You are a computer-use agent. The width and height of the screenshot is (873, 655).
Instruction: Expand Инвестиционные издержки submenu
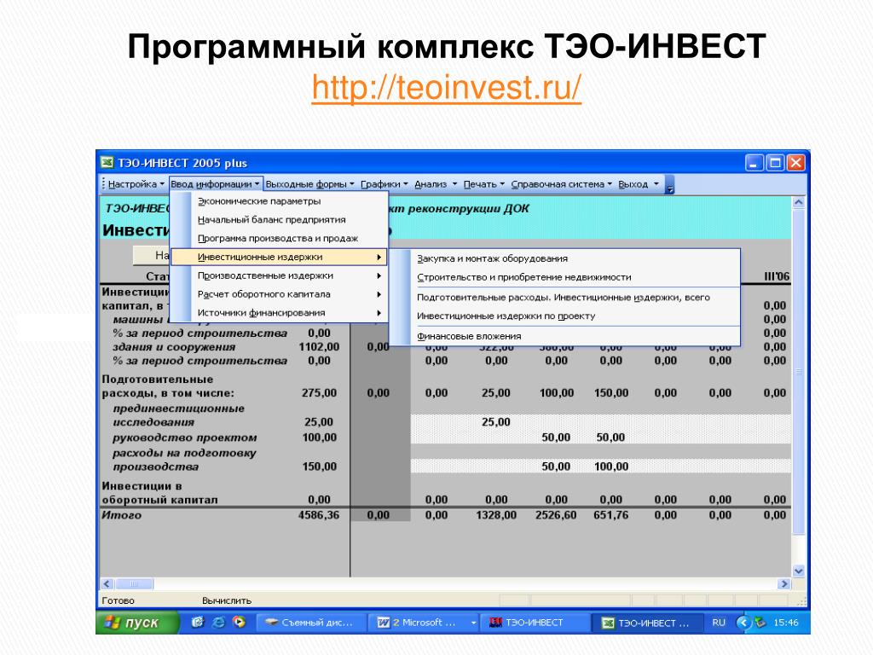(279, 257)
